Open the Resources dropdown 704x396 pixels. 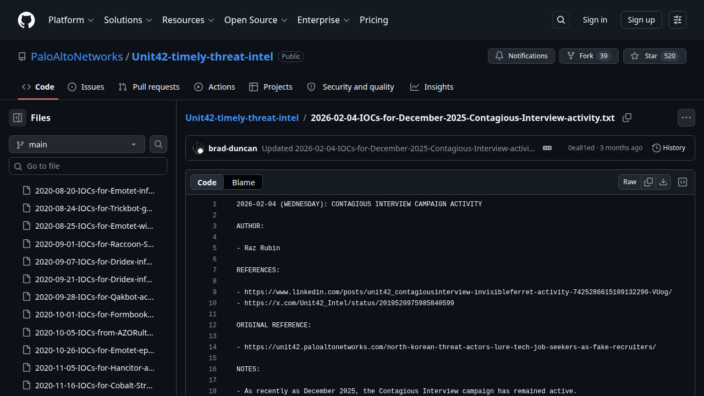tap(188, 20)
